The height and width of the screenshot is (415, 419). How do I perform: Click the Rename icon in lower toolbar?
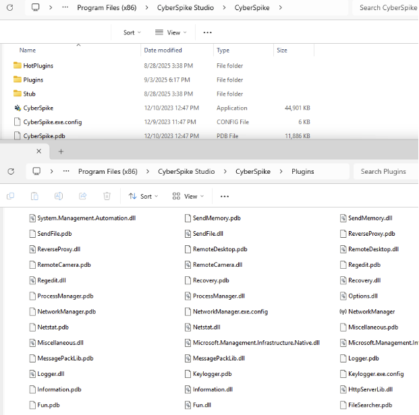tap(59, 196)
